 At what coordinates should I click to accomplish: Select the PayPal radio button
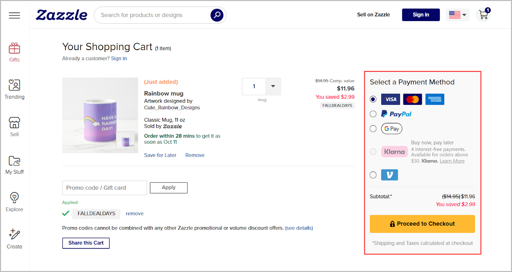(x=373, y=114)
